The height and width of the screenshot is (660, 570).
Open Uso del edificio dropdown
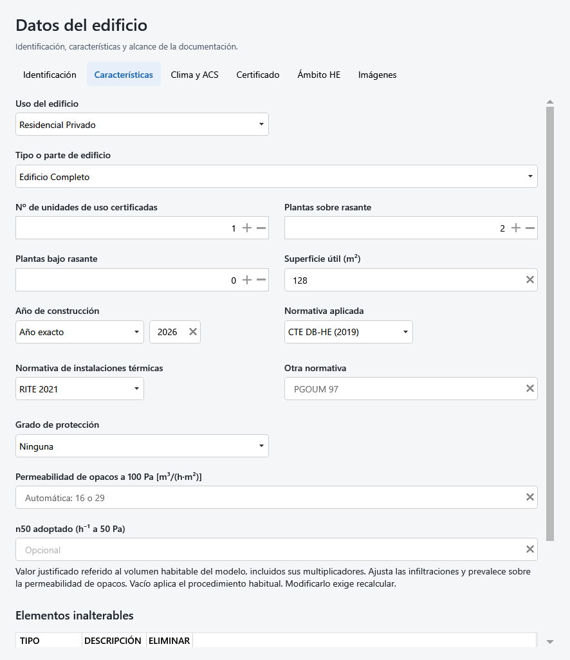[142, 124]
